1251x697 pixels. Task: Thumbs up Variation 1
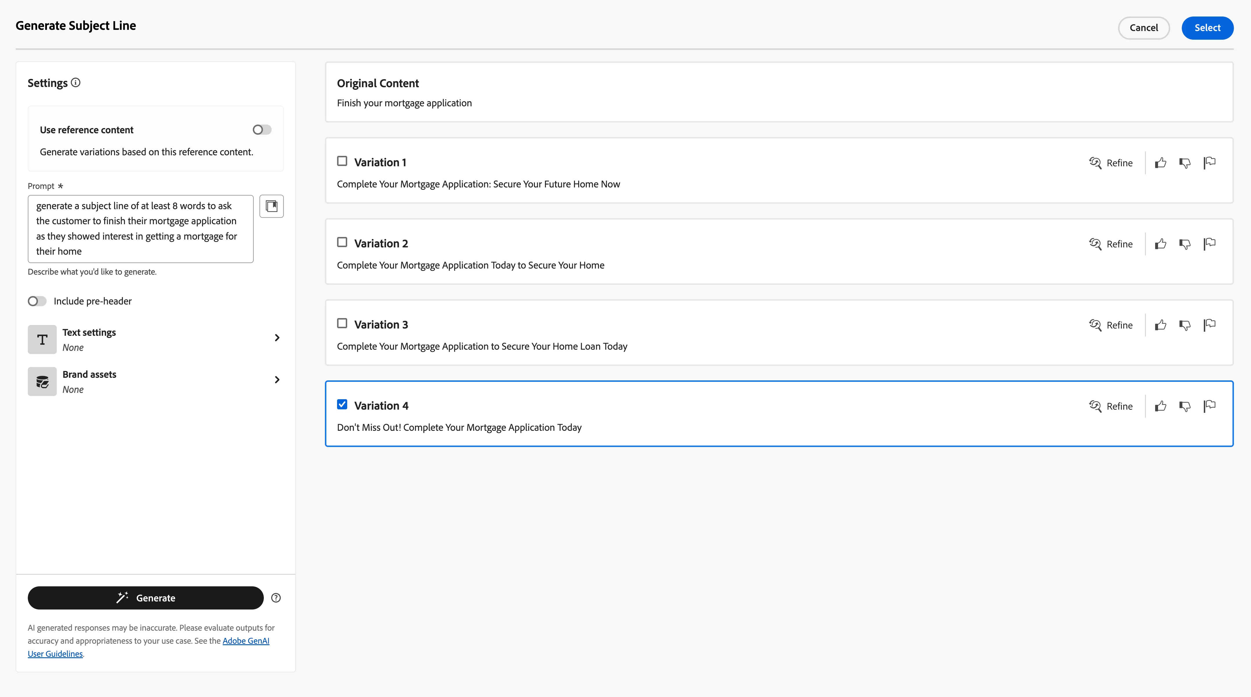click(1161, 163)
